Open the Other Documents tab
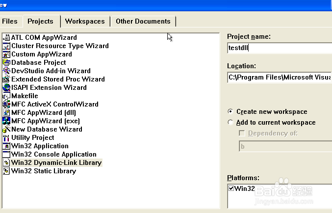The width and height of the screenshot is (332, 213). [x=143, y=21]
